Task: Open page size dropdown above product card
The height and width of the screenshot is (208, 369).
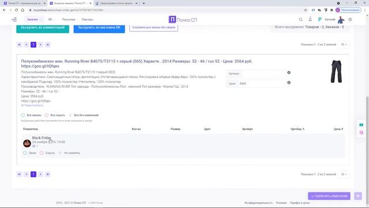Action: pyautogui.click(x=344, y=44)
